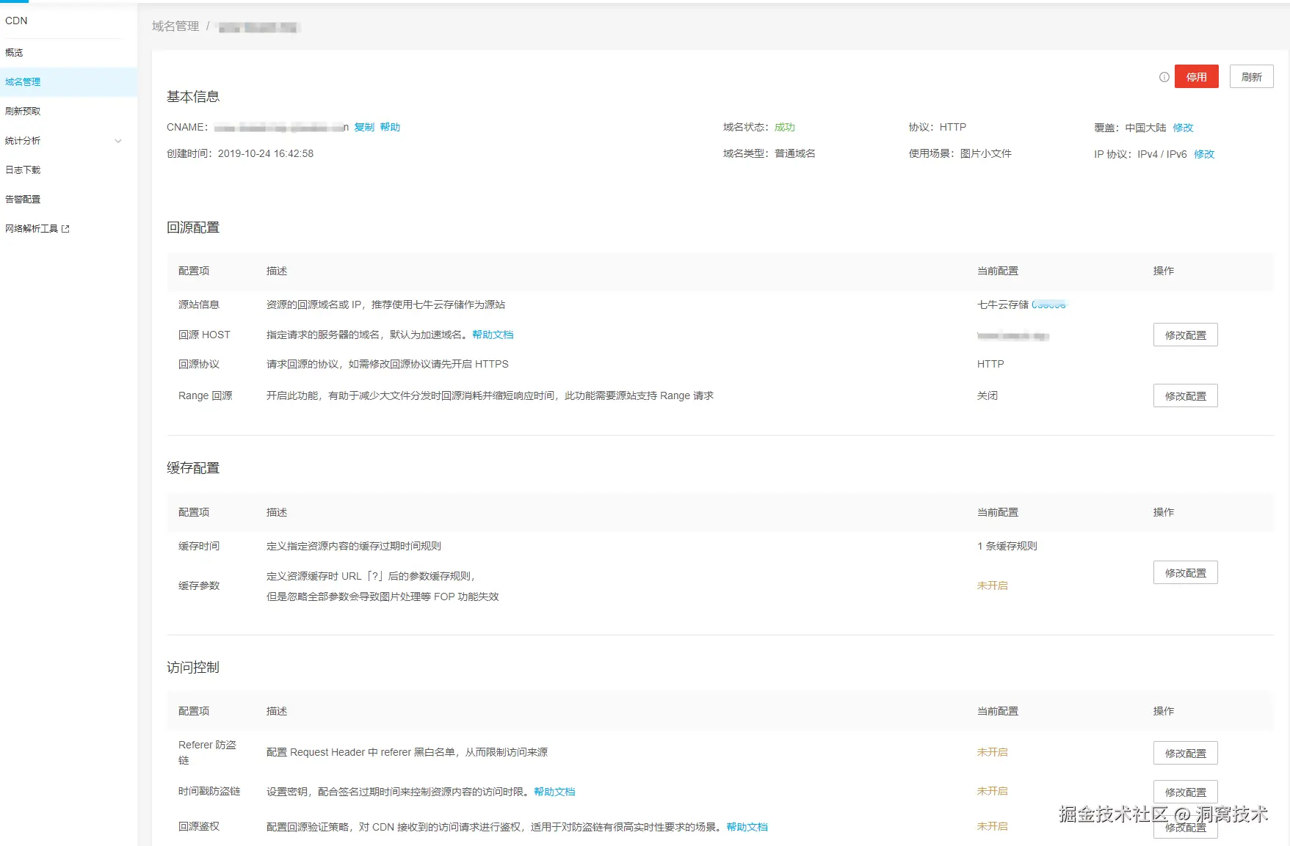Click the 源站信息 row label
The image size is (1290, 846).
(x=199, y=305)
